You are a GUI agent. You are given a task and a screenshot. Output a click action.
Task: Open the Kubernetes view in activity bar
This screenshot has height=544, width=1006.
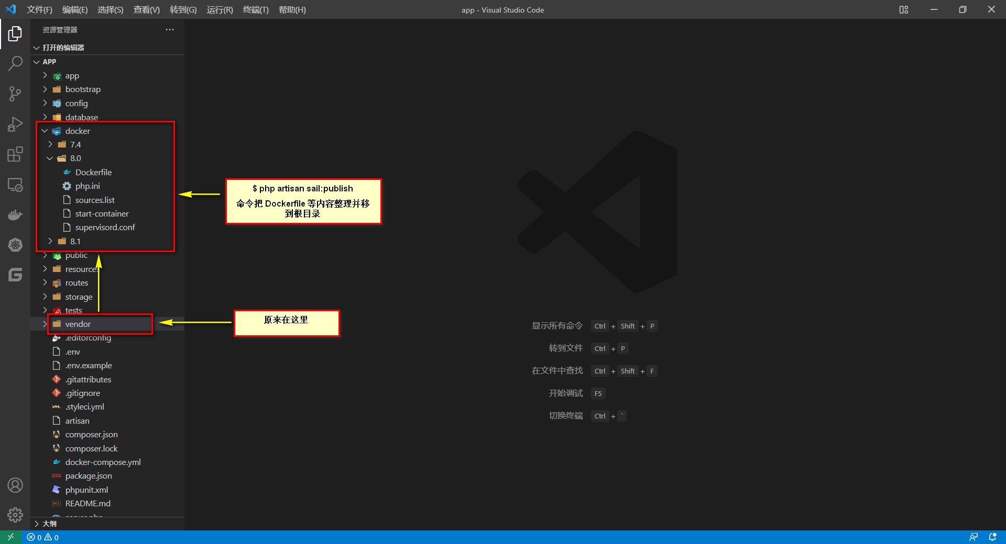tap(15, 245)
